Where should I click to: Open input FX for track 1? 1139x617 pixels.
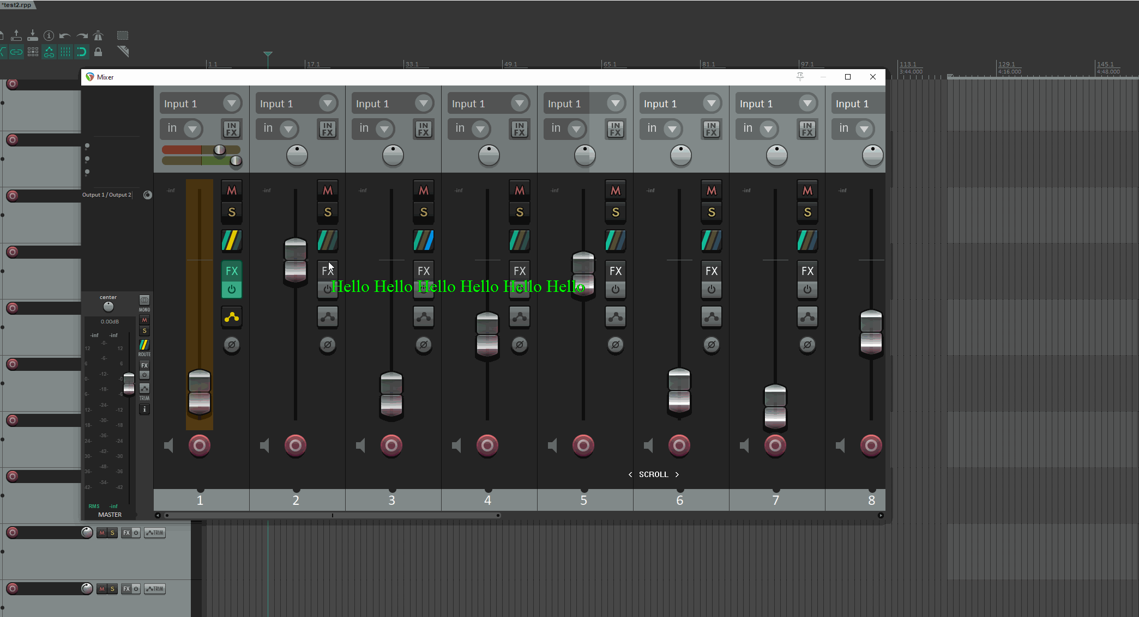point(232,129)
